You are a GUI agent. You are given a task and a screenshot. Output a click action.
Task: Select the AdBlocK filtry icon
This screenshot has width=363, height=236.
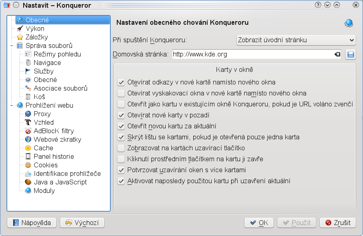pyautogui.click(x=28, y=131)
